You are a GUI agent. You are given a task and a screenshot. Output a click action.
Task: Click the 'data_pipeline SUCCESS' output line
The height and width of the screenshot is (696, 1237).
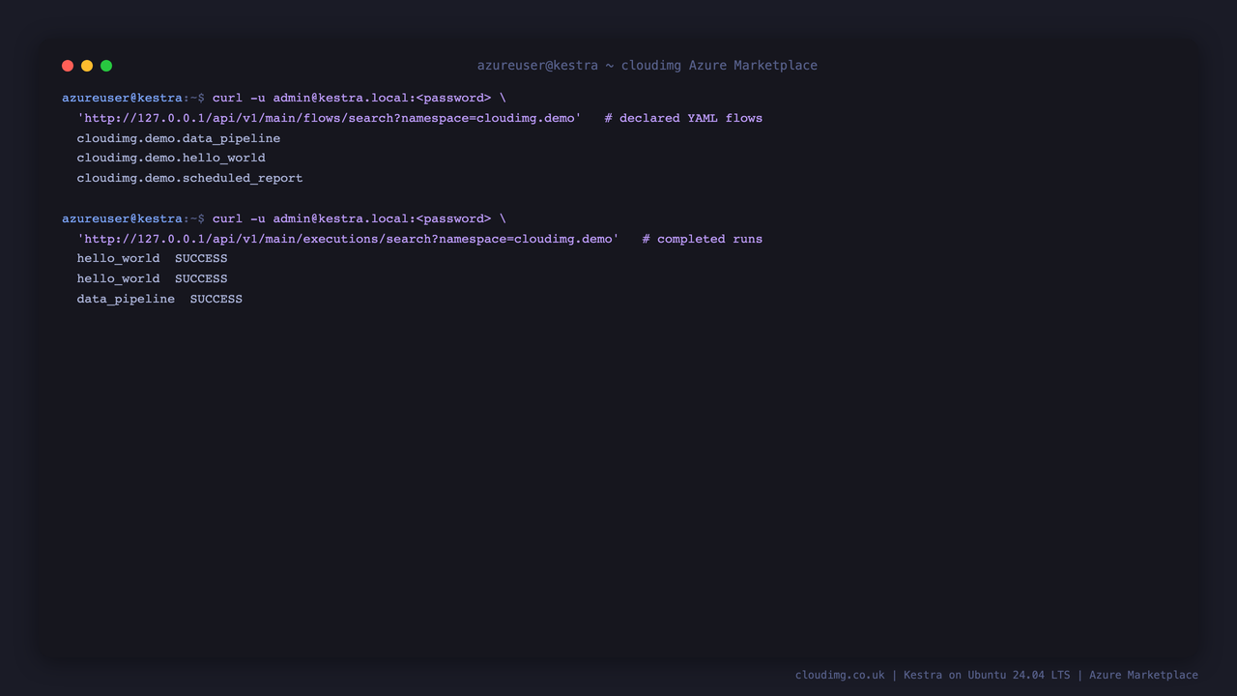[159, 299]
